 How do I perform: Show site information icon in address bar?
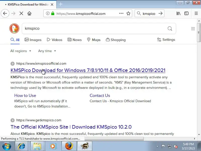click(x=47, y=13)
